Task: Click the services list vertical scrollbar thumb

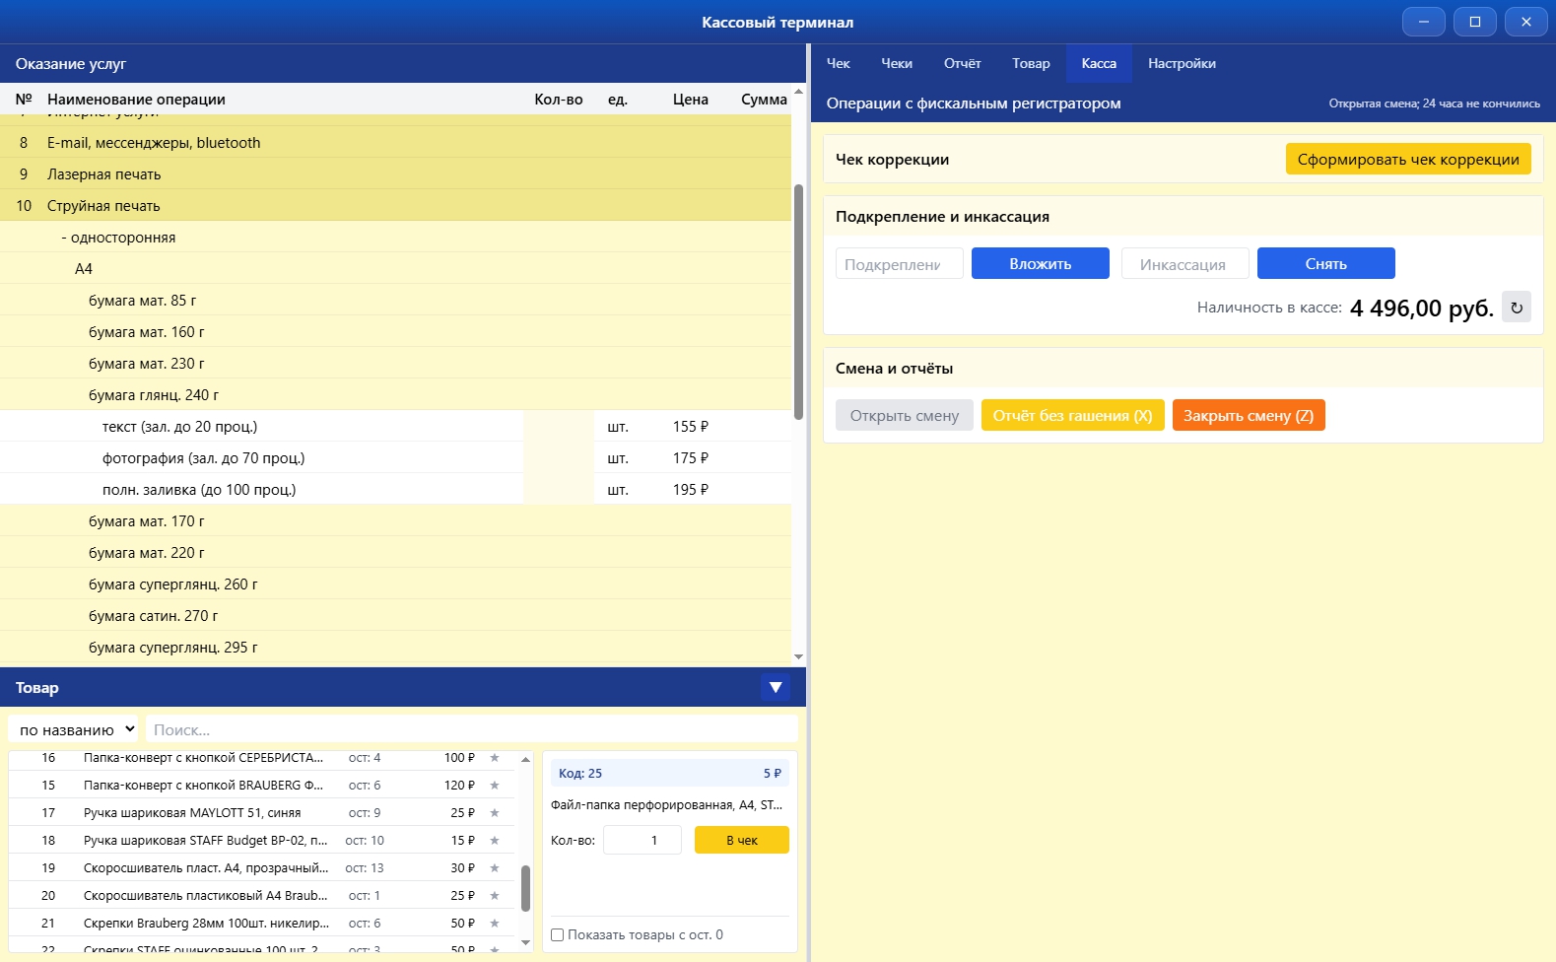Action: click(798, 302)
